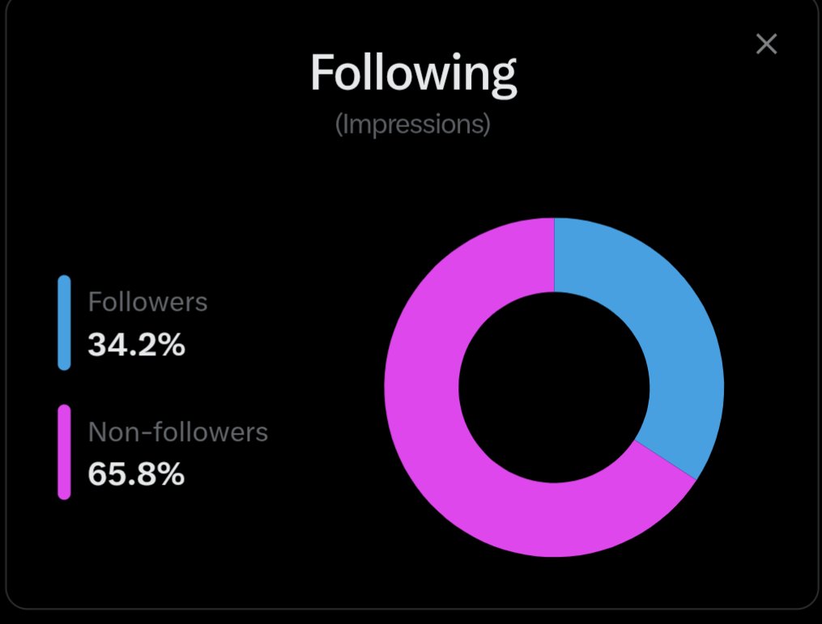Select the magenta Non-followers legend color bar
The width and height of the screenshot is (822, 624).
(64, 452)
